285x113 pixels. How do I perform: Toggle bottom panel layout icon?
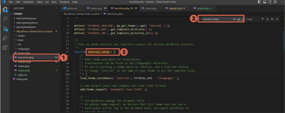[x=265, y=2]
